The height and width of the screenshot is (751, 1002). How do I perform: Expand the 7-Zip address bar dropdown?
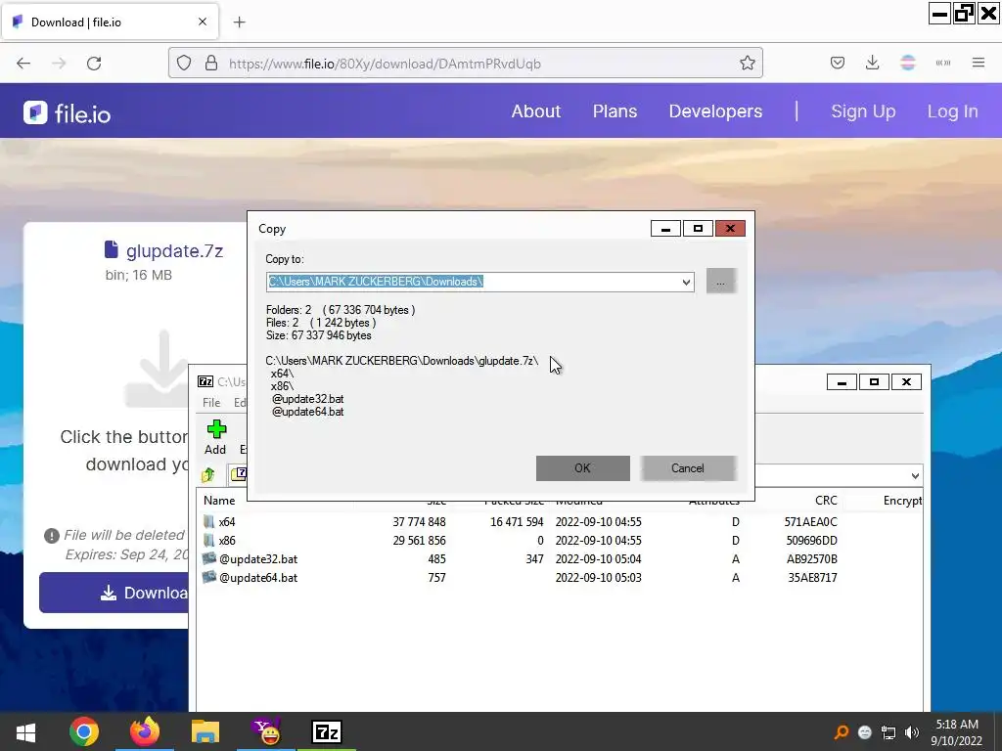[x=915, y=476]
